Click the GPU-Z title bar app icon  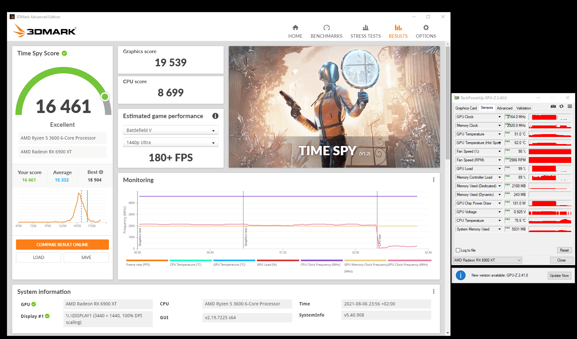(x=457, y=98)
